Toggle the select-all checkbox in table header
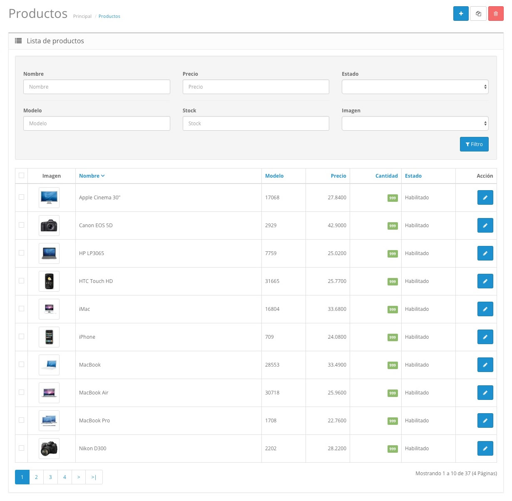512x501 pixels. pos(22,176)
